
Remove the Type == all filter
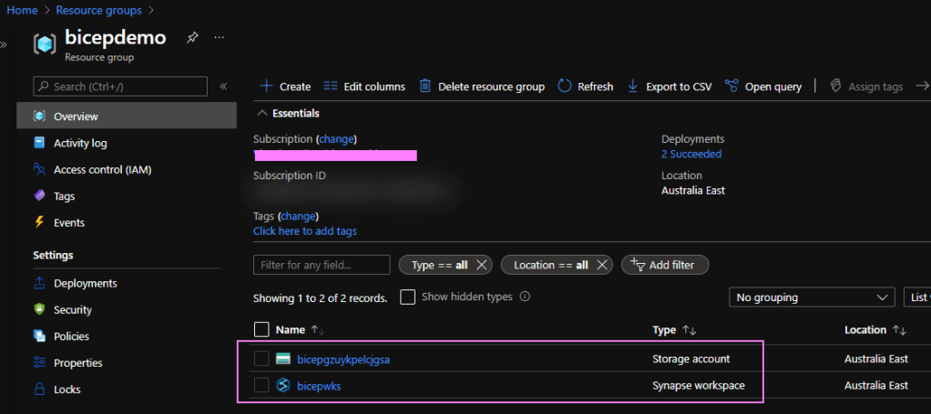[x=481, y=265]
